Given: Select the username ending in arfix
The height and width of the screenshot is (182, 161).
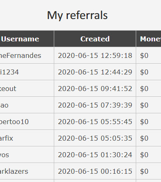Looking at the screenshot, I should pyautogui.click(x=7, y=138).
